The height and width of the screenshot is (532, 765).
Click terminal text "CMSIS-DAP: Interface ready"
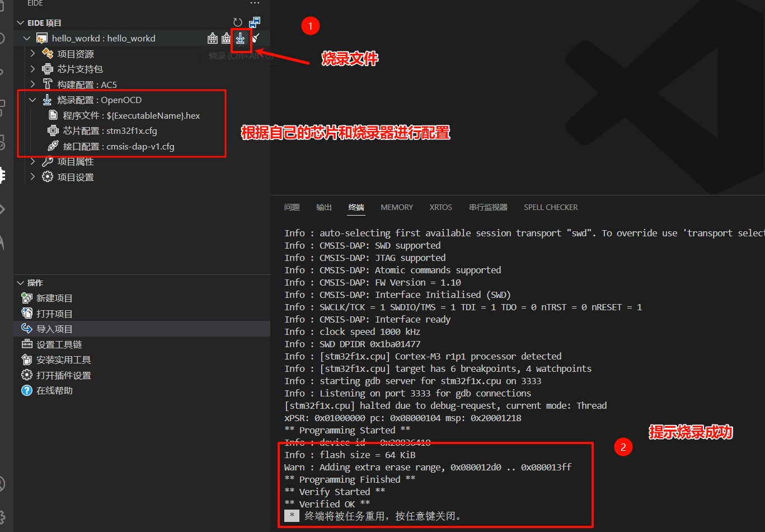point(385,319)
